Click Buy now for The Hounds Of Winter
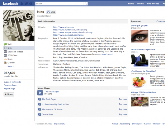The height and width of the screenshot is (126, 165). (123, 109)
